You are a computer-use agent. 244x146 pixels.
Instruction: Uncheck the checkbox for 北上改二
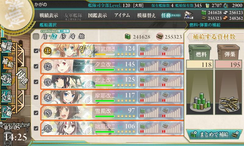click(x=36, y=82)
